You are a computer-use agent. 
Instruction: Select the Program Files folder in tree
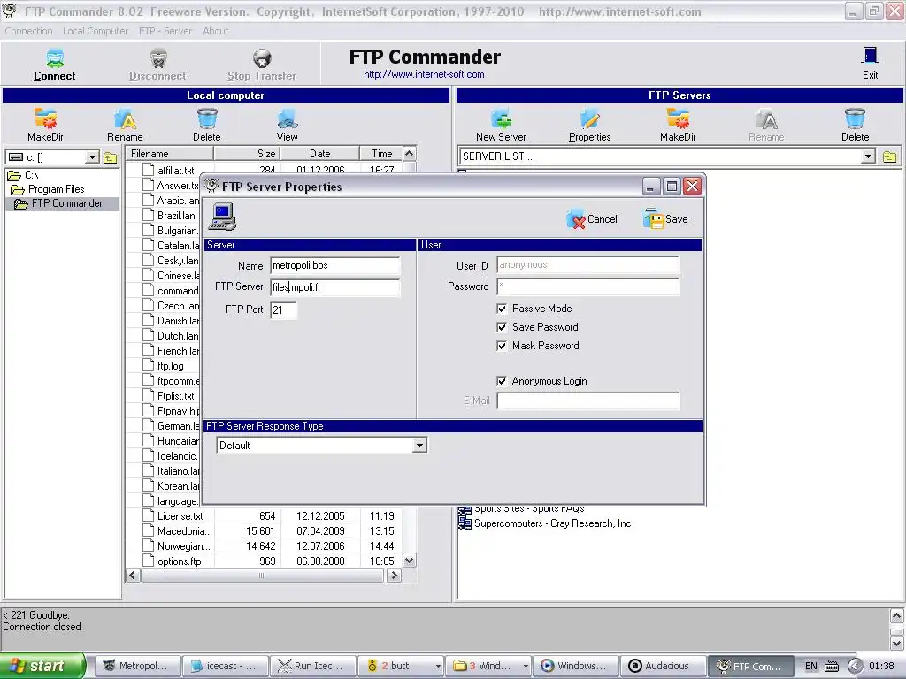coord(56,189)
